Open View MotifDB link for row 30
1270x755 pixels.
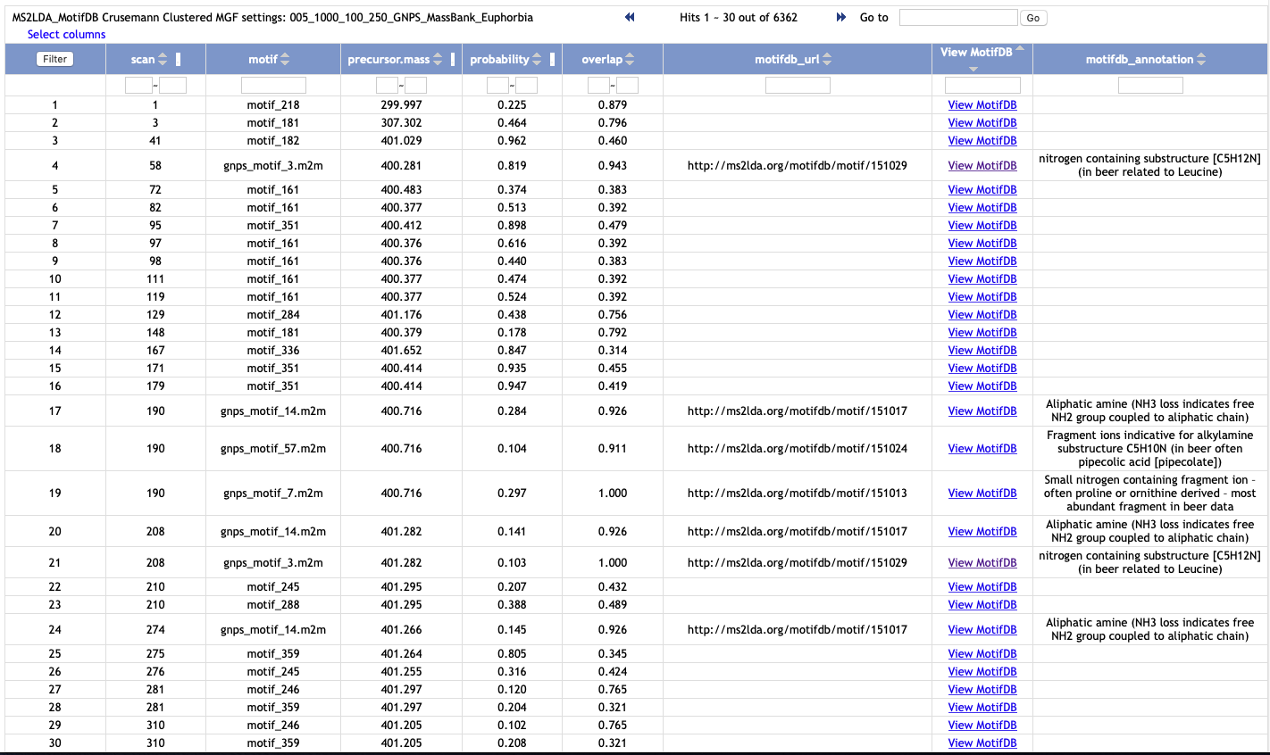coord(982,743)
